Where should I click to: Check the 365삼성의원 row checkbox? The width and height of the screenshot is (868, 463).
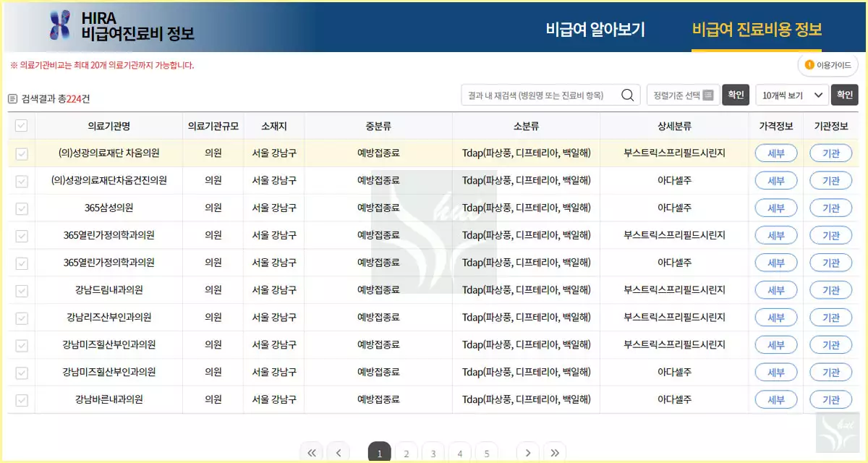(22, 208)
